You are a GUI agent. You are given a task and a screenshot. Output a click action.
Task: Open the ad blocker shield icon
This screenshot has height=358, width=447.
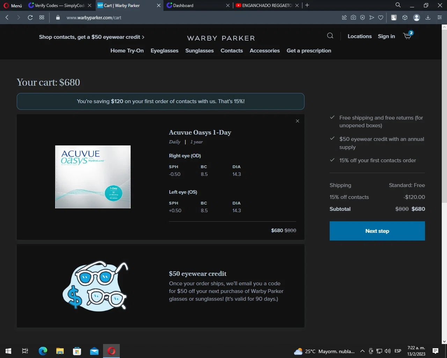362,17
